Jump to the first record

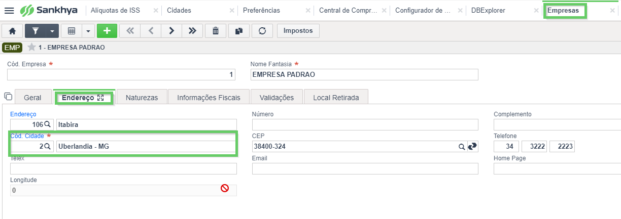[x=130, y=31]
